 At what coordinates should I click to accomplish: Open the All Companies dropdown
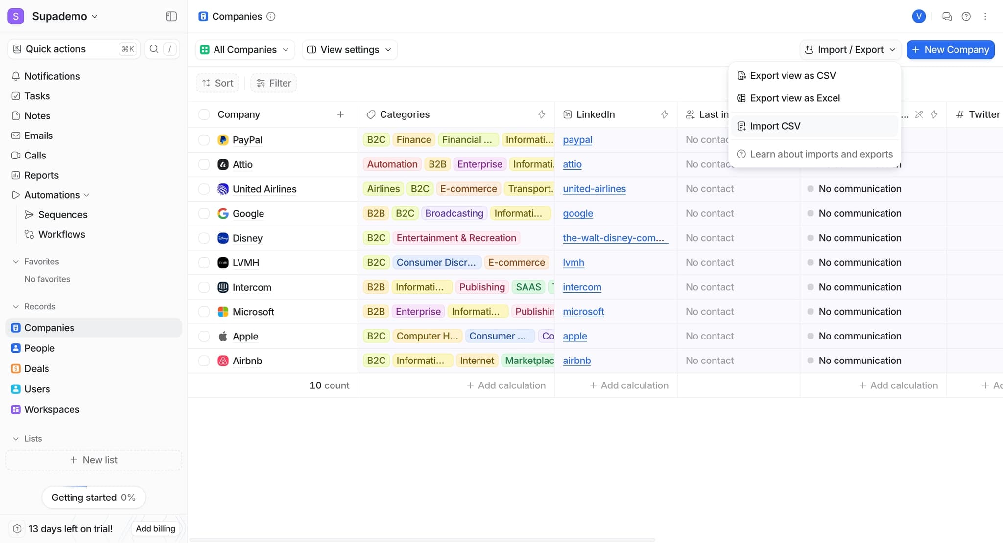[x=244, y=49]
